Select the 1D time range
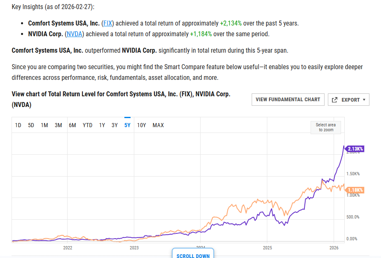381x258 pixels. coord(18,125)
